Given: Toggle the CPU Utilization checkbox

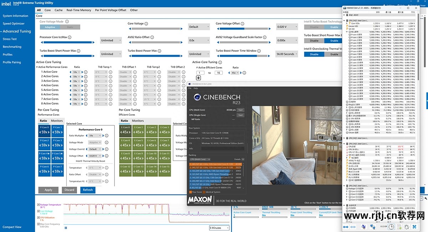Looking at the screenshot, I should point(39,217).
